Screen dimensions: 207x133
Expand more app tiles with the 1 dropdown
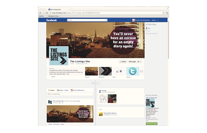coord(141,71)
